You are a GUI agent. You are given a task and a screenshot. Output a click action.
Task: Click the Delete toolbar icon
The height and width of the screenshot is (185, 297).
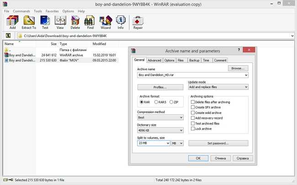(x=75, y=22)
